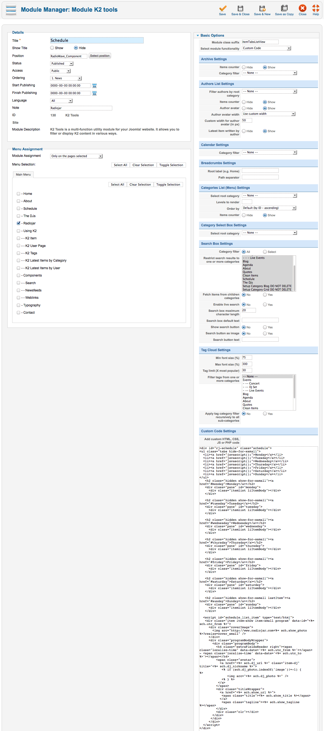This screenshot has height=731, width=324.
Task: Set Show Title to Show
Action: click(52, 48)
